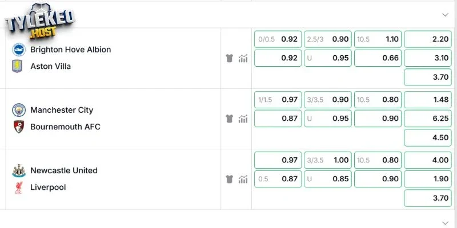This screenshot has width=457, height=228.
Task: Pick Liverpool 0.5 handicap odds 0.87
Action: pos(278,179)
